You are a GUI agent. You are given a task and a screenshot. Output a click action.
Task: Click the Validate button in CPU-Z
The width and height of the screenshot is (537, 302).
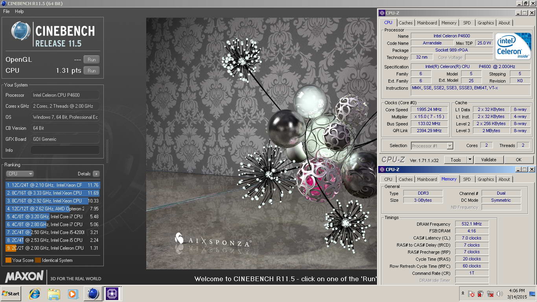point(489,160)
